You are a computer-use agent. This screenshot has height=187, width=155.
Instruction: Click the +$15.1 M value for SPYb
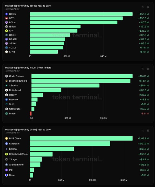tap(144, 52)
